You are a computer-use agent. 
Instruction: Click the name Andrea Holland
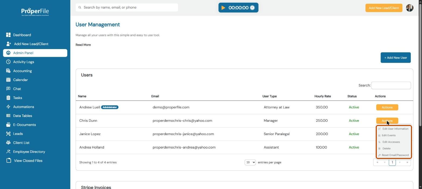(x=92, y=147)
